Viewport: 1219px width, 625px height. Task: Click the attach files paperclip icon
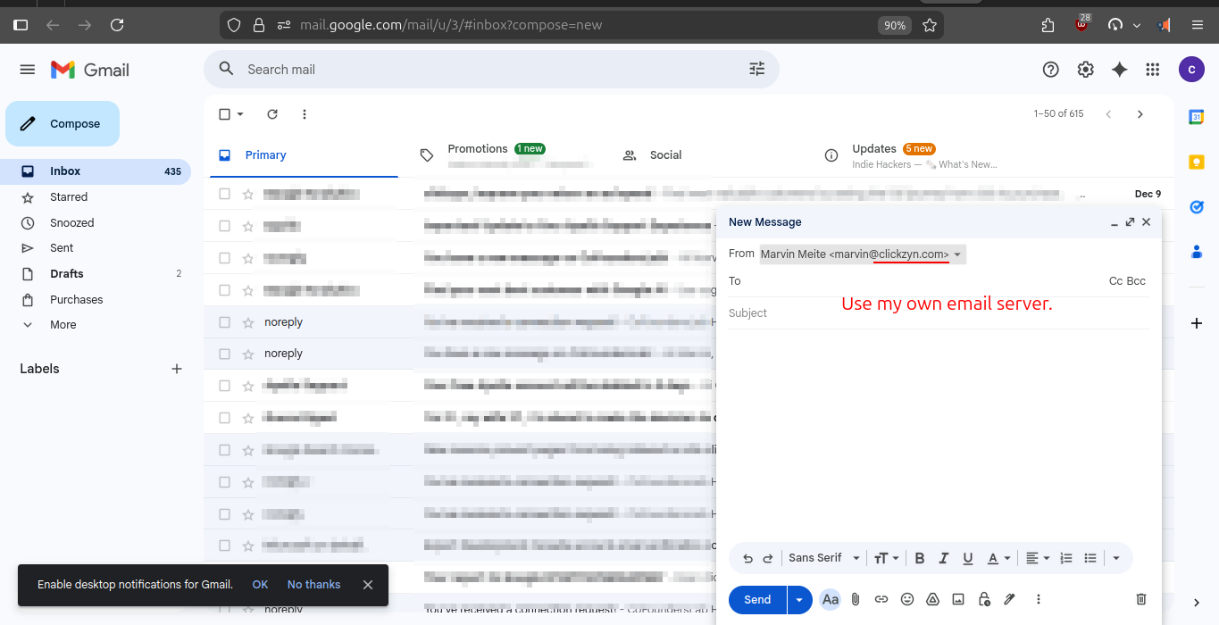click(856, 599)
